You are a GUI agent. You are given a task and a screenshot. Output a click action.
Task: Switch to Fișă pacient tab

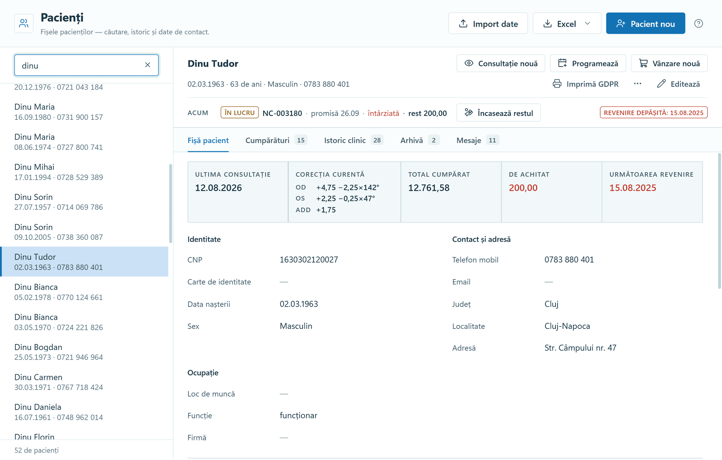208,140
